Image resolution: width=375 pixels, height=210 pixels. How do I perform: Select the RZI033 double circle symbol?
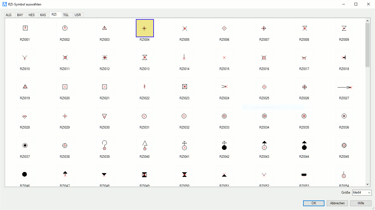(225, 116)
